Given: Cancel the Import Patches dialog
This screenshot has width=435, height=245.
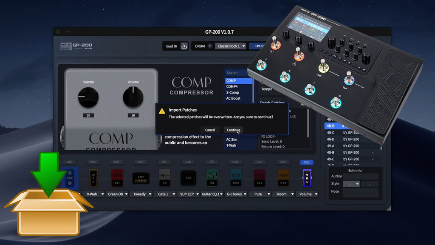Looking at the screenshot, I should (x=210, y=130).
